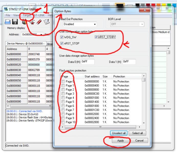Open the Target menu
Viewport: 177px width, 153px height.
(27, 15)
